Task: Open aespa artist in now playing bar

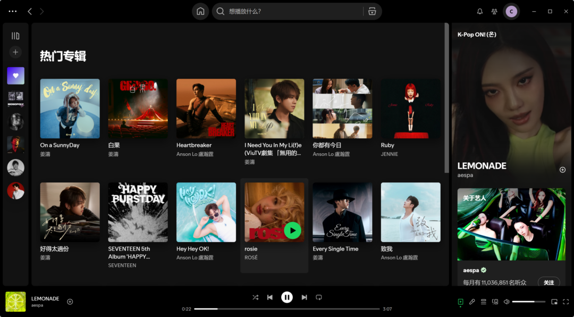Action: coord(37,305)
